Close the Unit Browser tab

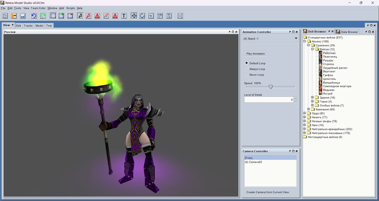click(x=333, y=31)
